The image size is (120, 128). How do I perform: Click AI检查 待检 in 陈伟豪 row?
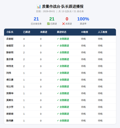point(83,121)
